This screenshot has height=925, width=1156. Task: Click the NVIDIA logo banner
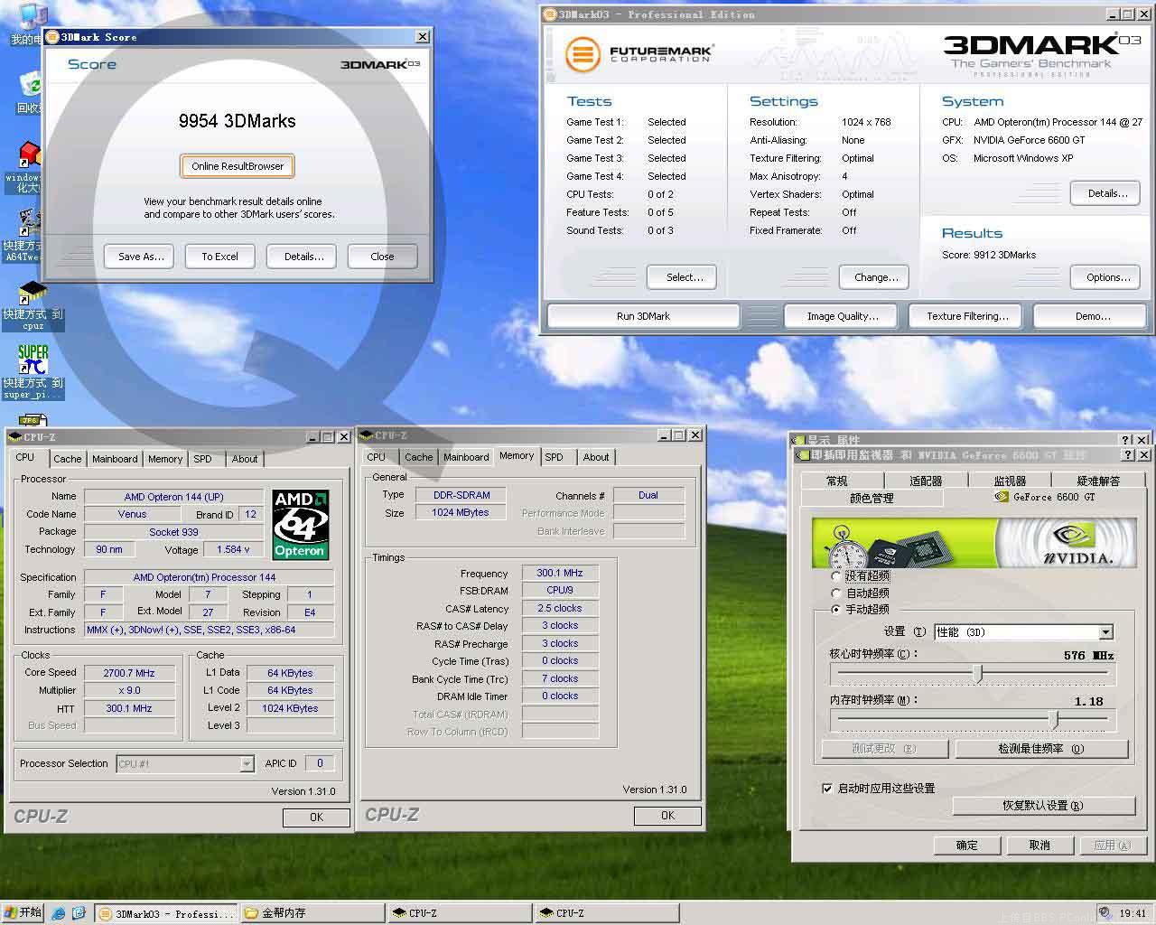click(x=974, y=543)
